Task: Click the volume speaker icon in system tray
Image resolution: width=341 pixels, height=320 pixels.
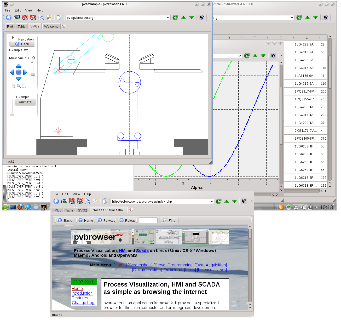Action: (303, 207)
